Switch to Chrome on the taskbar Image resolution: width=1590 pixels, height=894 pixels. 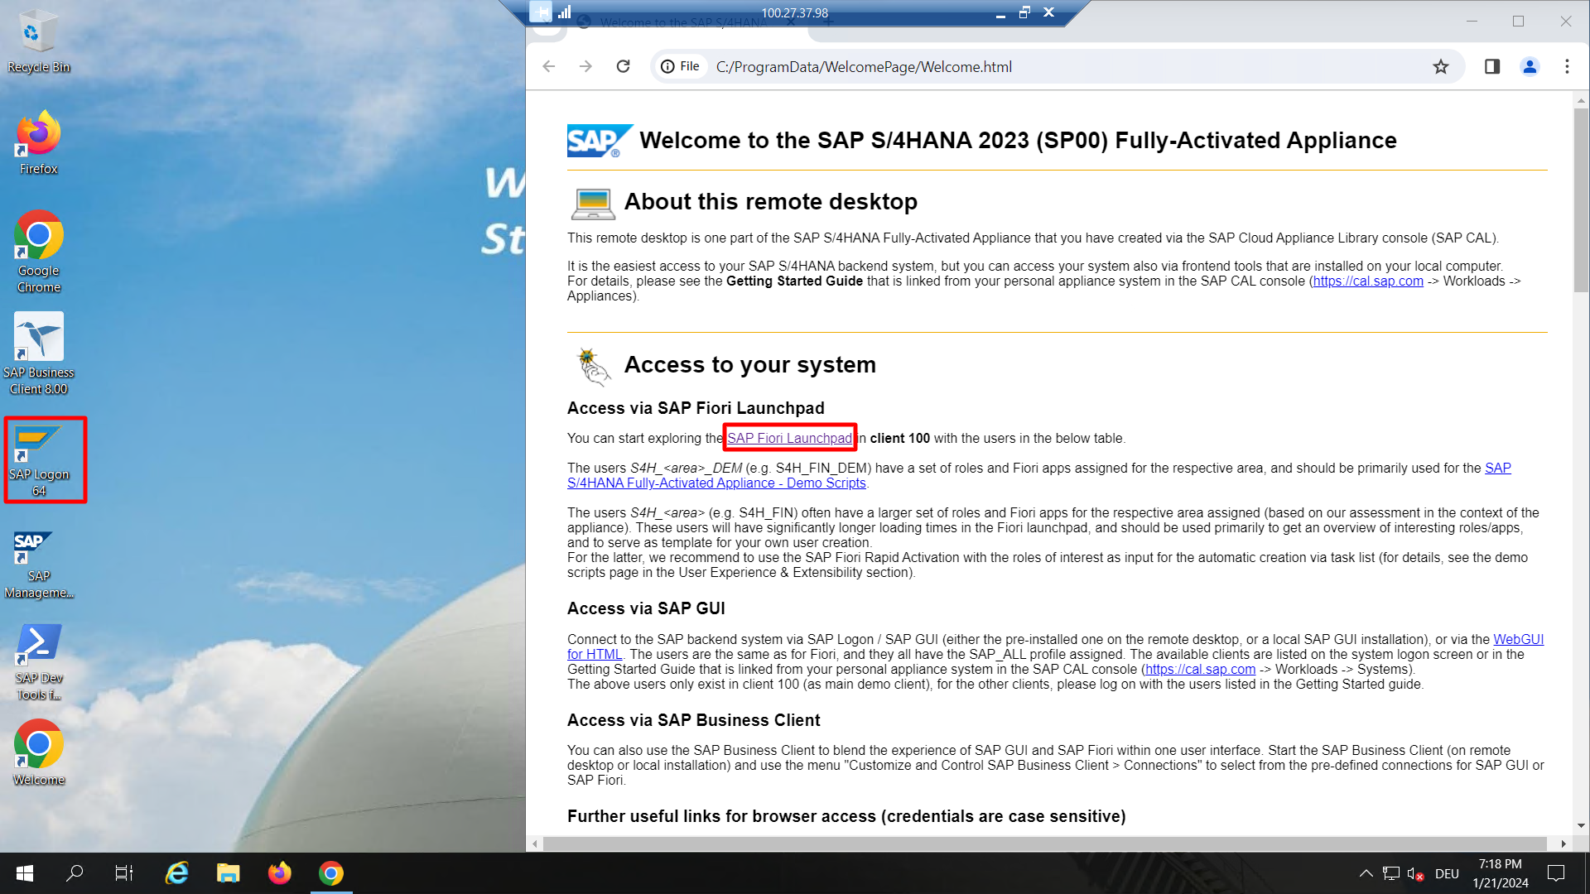click(x=331, y=873)
